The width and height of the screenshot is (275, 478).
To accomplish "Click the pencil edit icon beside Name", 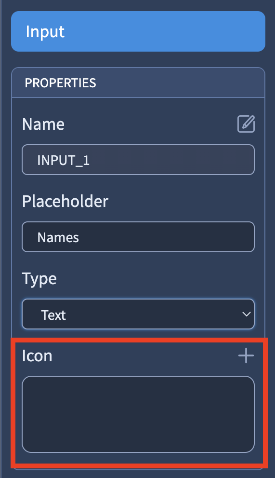I will (x=246, y=124).
